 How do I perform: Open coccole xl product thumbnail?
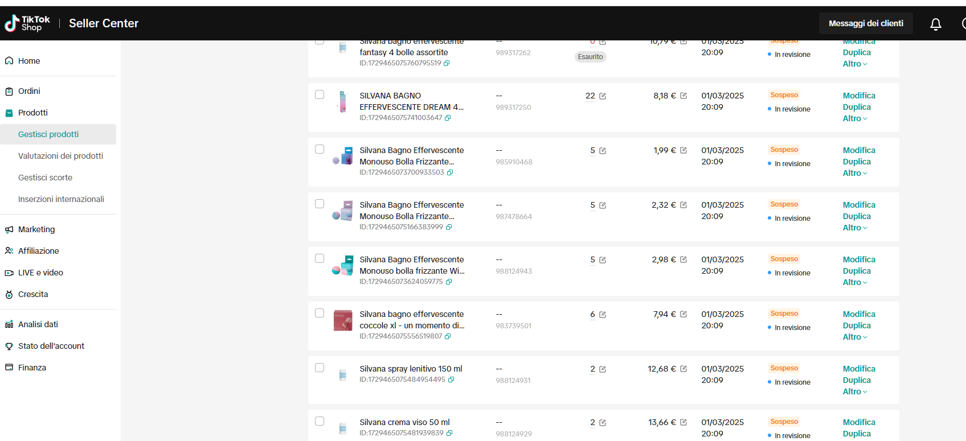point(343,321)
